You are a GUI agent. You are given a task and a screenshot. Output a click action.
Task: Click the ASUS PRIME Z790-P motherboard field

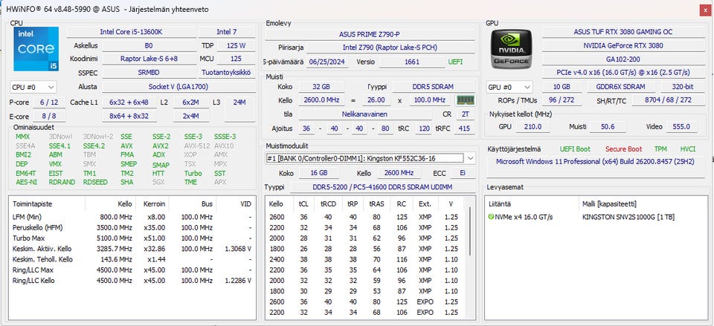(370, 34)
